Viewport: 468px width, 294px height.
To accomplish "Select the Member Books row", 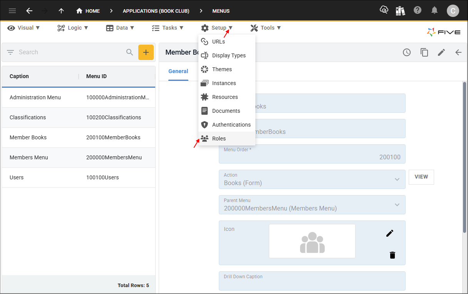I will [79, 138].
